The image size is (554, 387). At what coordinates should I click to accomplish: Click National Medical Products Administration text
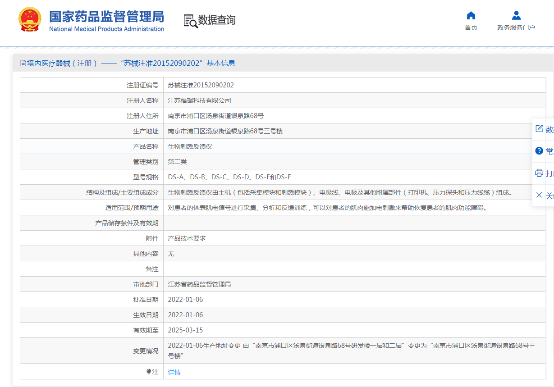click(x=107, y=29)
